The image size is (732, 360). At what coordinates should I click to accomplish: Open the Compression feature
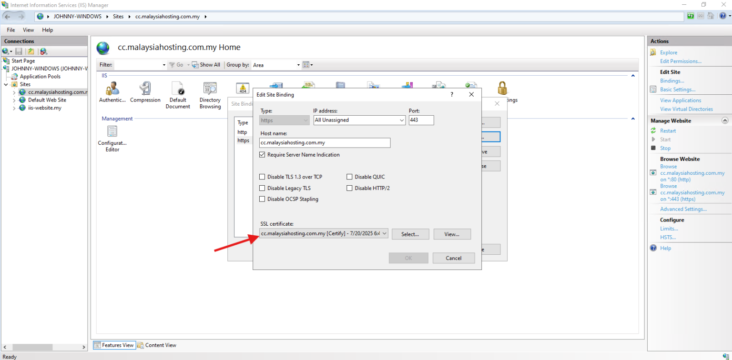click(x=145, y=90)
